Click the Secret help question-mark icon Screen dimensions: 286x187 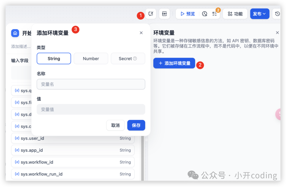point(135,58)
